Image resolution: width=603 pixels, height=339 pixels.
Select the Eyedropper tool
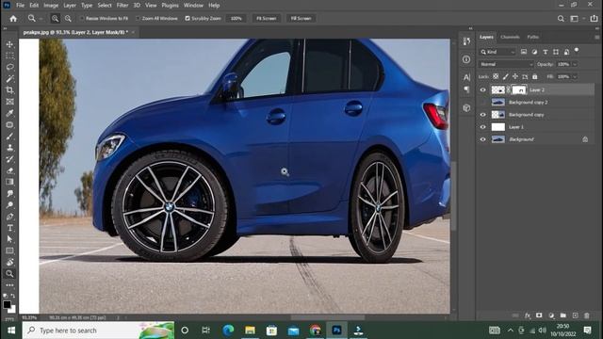pyautogui.click(x=10, y=113)
